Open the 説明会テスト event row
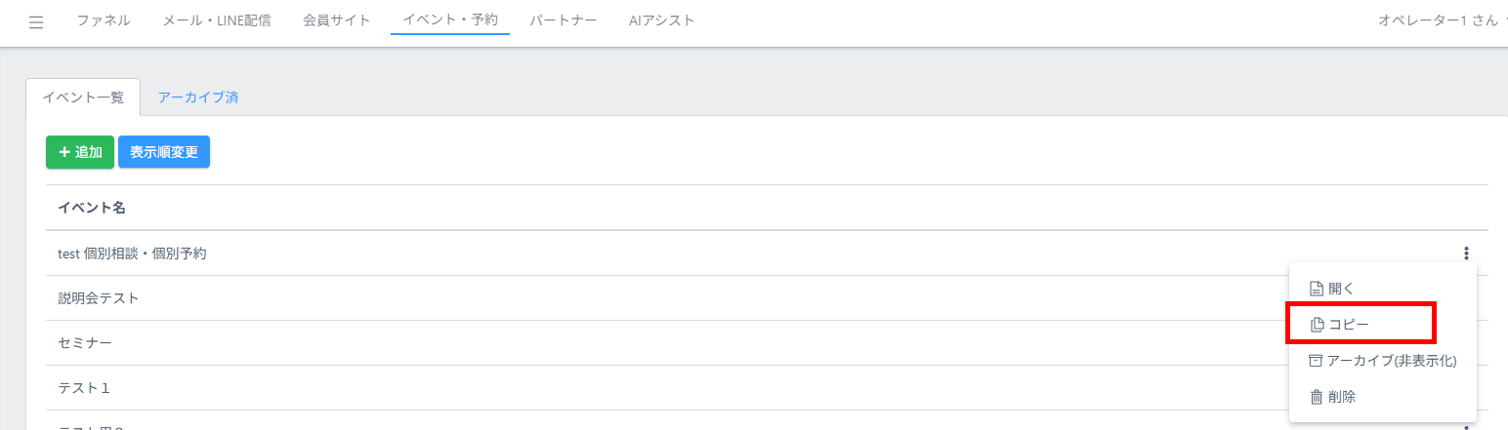 click(x=767, y=298)
